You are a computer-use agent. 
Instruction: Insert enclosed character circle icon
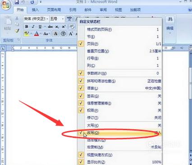tap(63, 33)
